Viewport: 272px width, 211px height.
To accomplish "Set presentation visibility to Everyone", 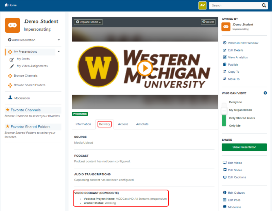I will [235, 102].
